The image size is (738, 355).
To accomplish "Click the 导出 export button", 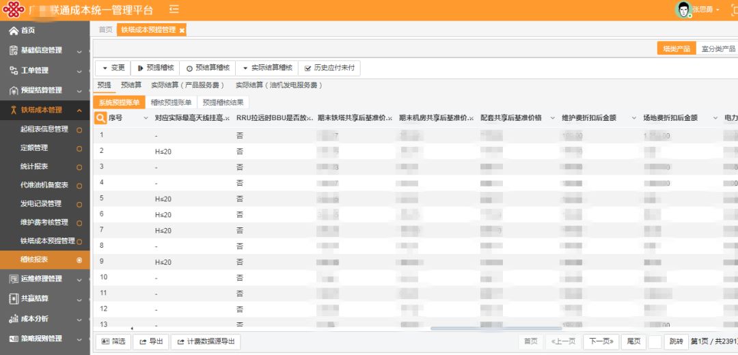I will (x=151, y=341).
